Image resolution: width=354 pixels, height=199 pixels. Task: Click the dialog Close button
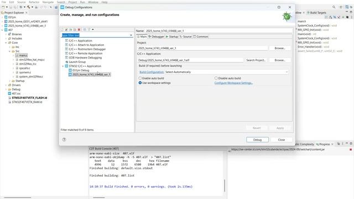pyautogui.click(x=282, y=140)
